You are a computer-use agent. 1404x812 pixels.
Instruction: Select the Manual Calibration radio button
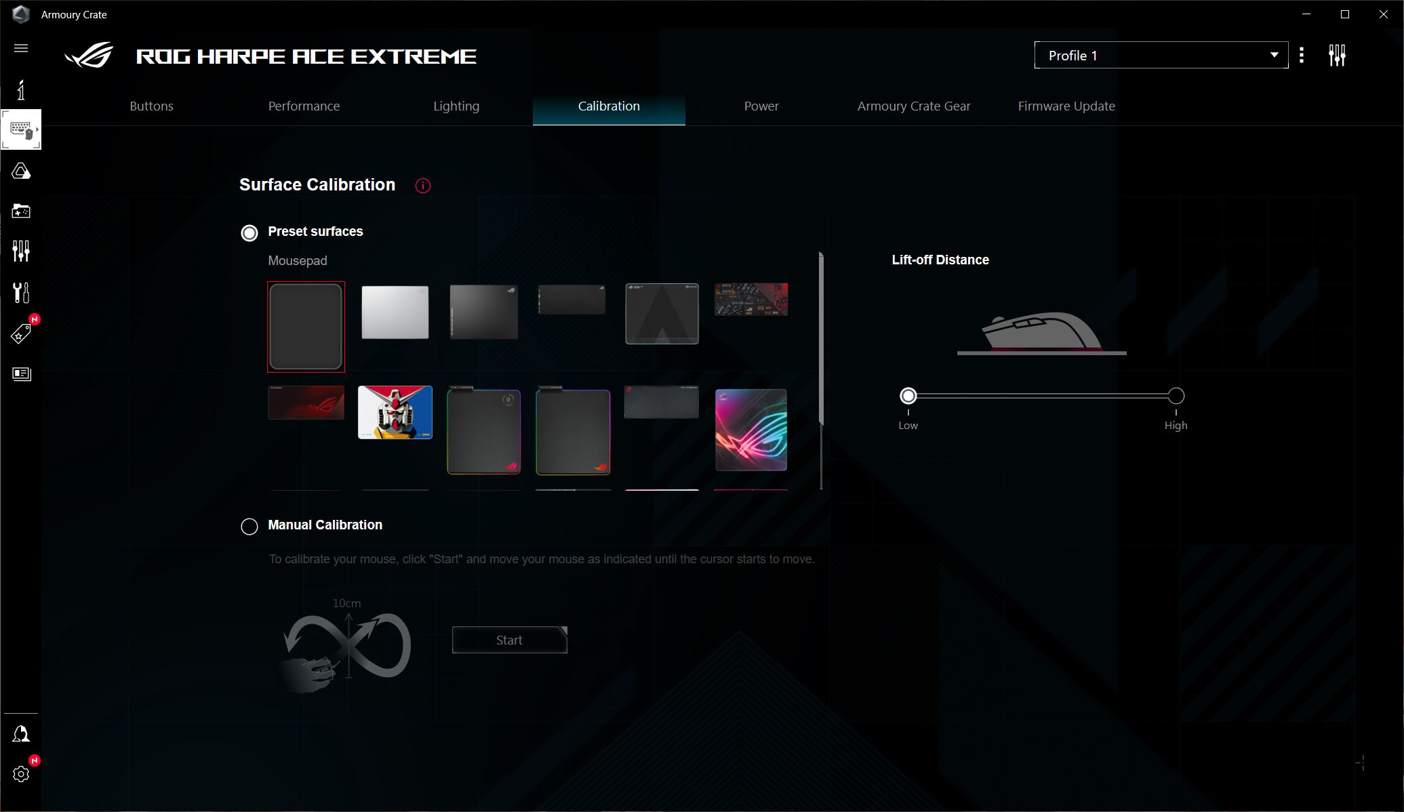249,527
